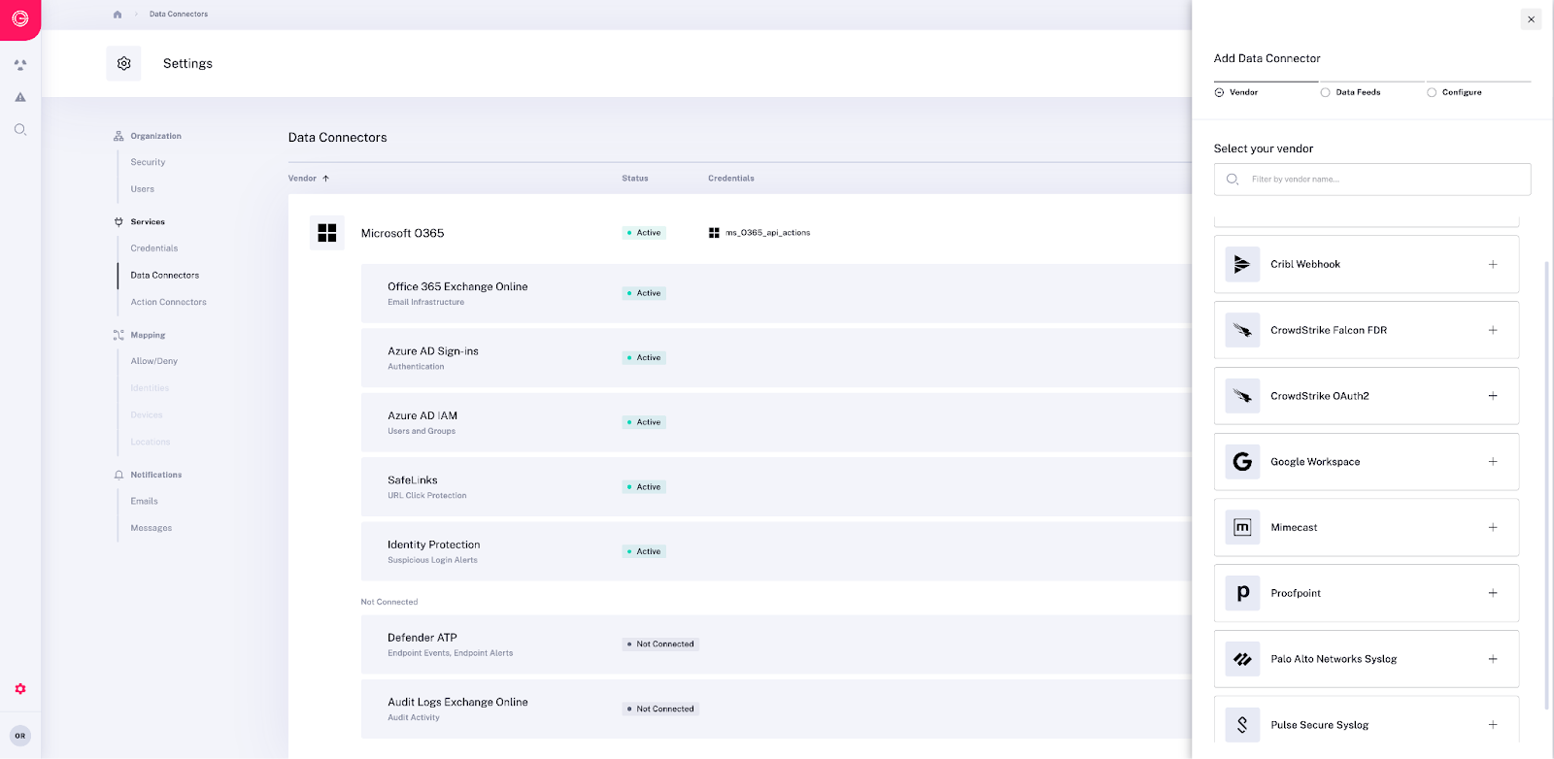Click the Pulse Secure Syslog icon
Viewport: 1554px width, 759px height.
[x=1242, y=725]
